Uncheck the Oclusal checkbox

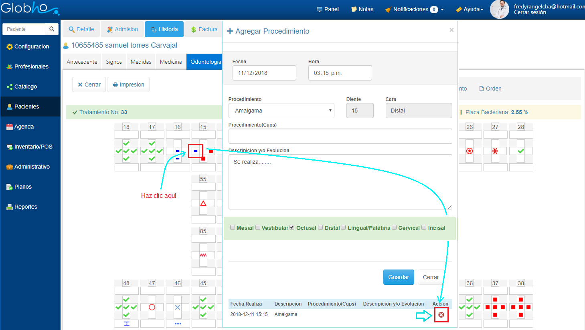(292, 227)
